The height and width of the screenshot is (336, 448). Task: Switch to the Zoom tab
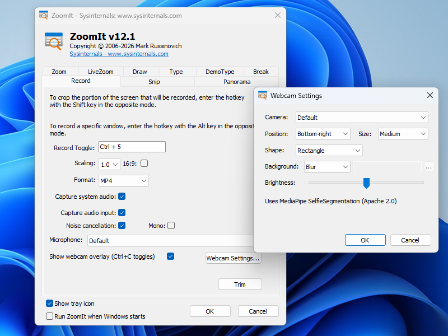click(59, 72)
